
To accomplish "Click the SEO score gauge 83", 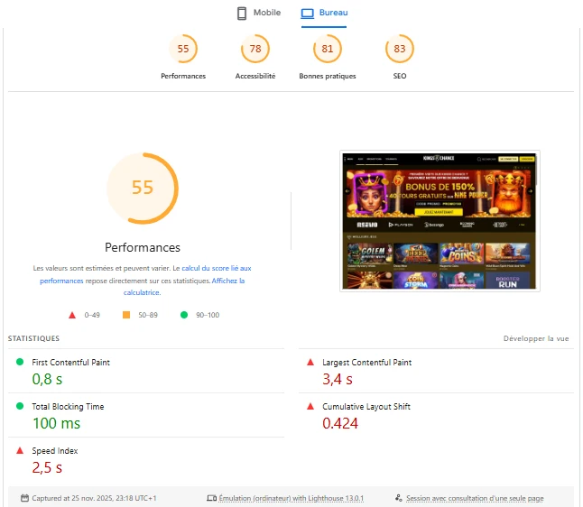I will tap(400, 49).
